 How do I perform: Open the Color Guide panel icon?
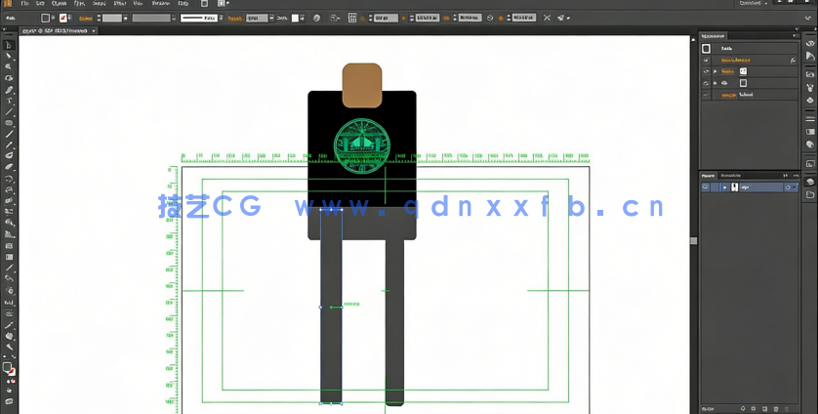(x=809, y=56)
